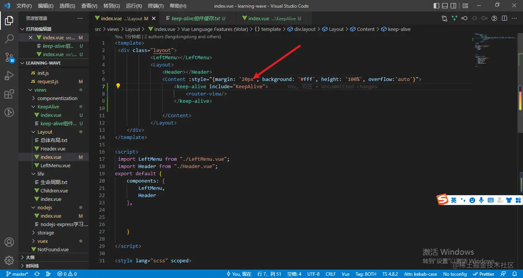Collapse the KeepAlive folder

54,107
